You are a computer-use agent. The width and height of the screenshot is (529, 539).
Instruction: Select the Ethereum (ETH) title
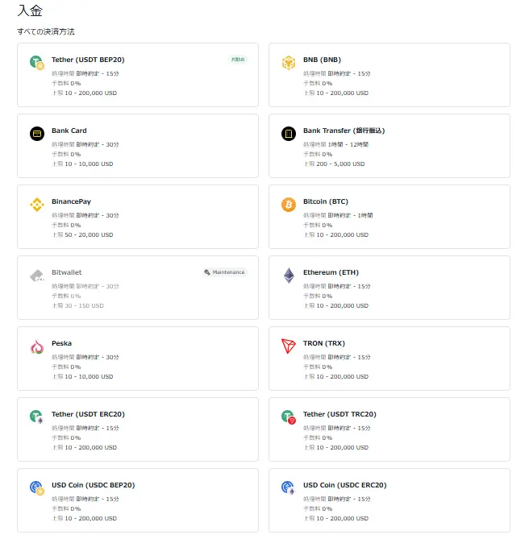click(331, 272)
